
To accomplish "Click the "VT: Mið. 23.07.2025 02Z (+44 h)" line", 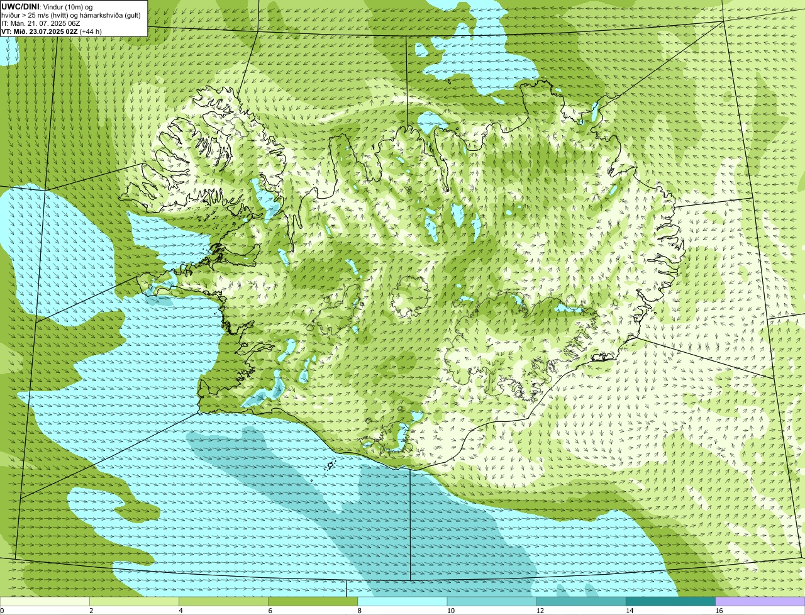I will (52, 31).
